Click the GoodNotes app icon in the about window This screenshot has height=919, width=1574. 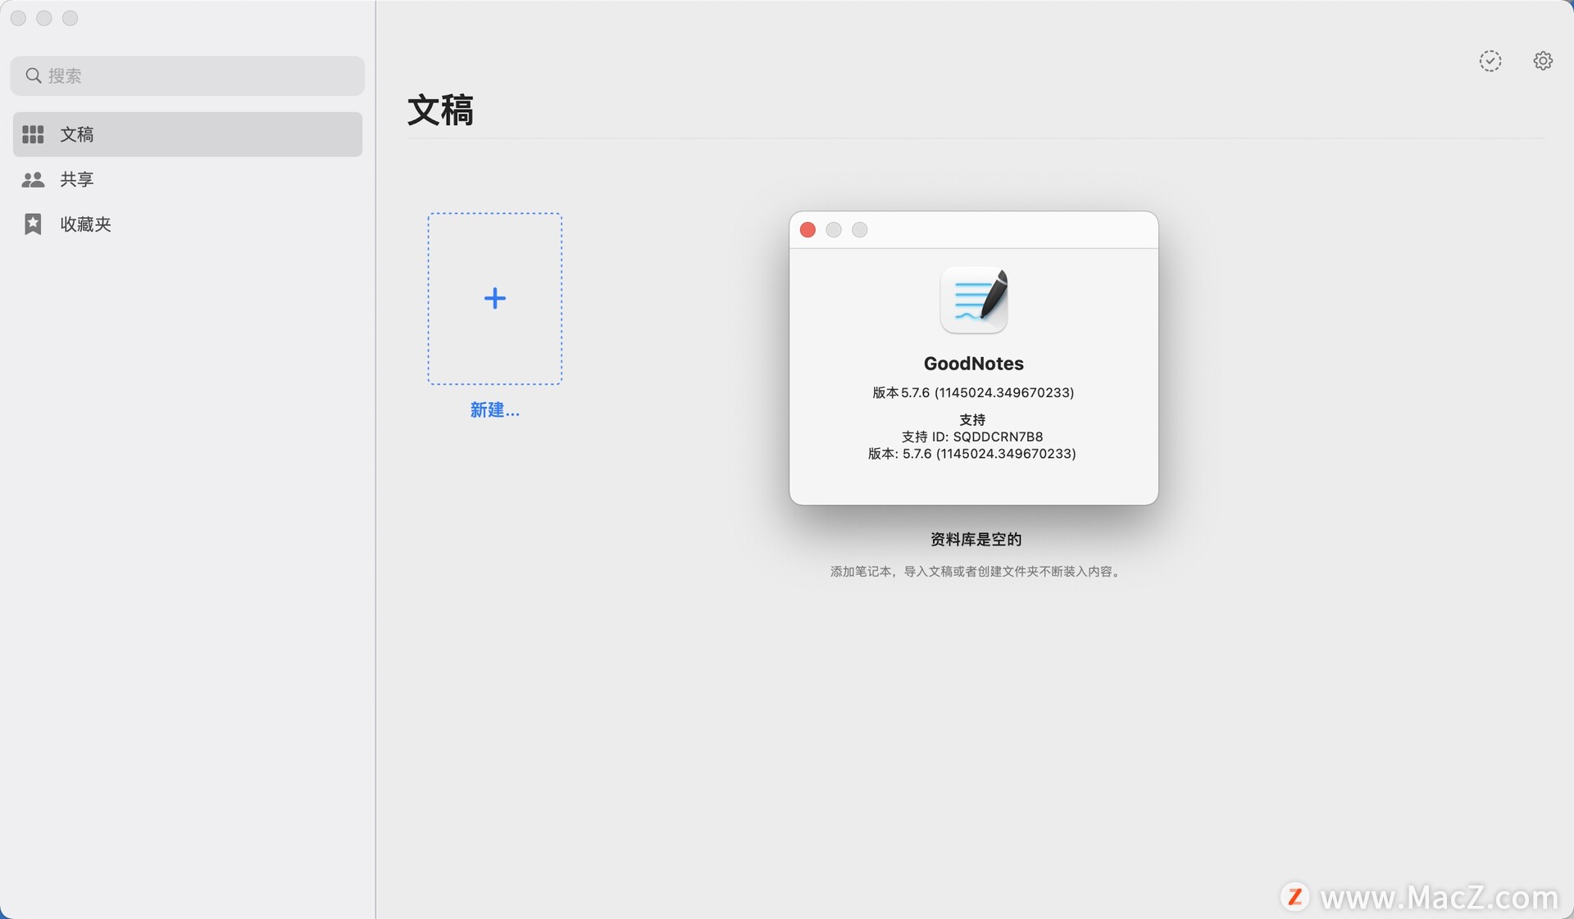(974, 300)
